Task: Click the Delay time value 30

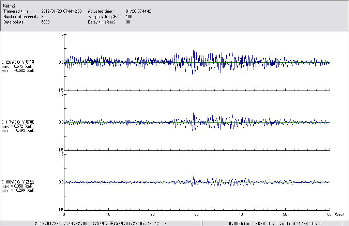Action: point(128,22)
